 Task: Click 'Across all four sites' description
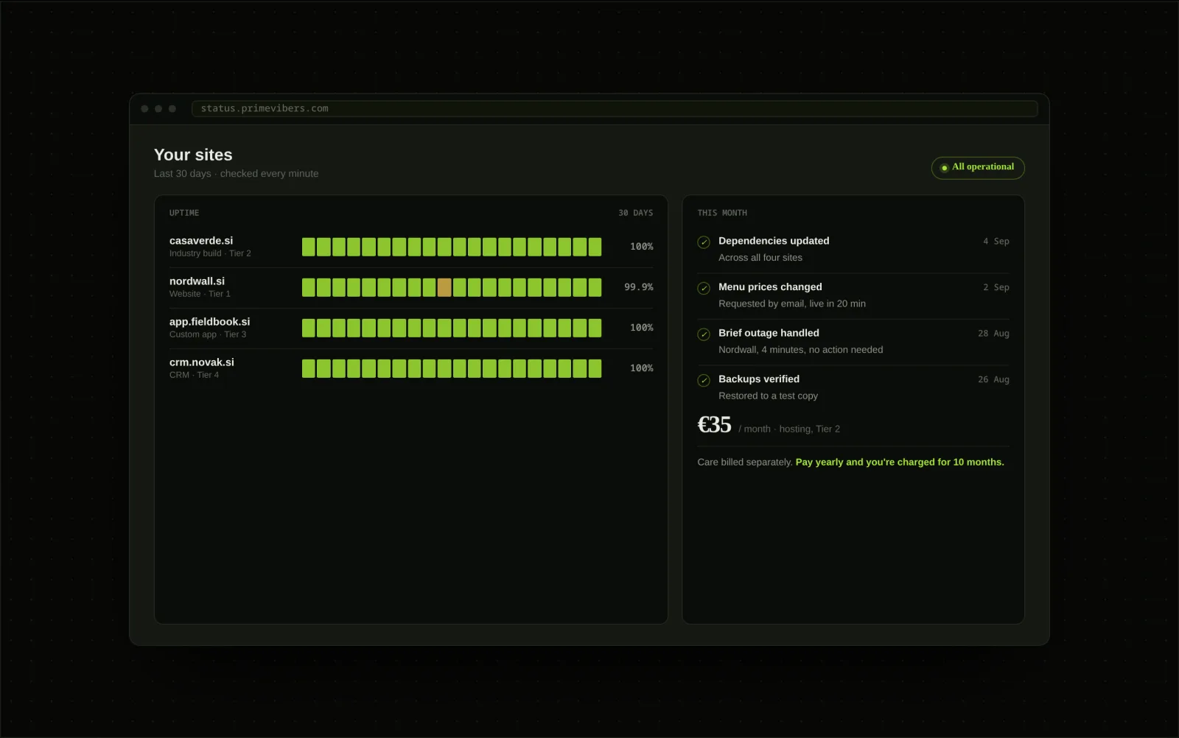point(760,258)
